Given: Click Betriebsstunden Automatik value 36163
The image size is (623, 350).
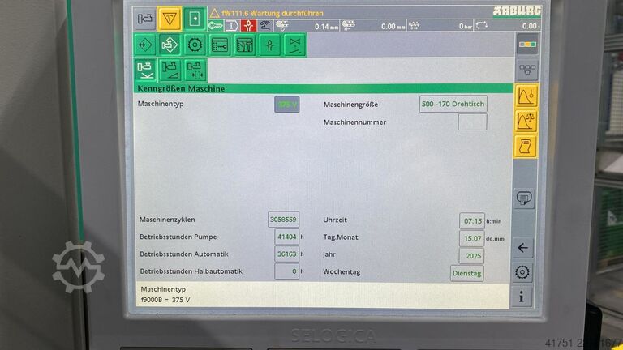Looking at the screenshot, I should 286,254.
